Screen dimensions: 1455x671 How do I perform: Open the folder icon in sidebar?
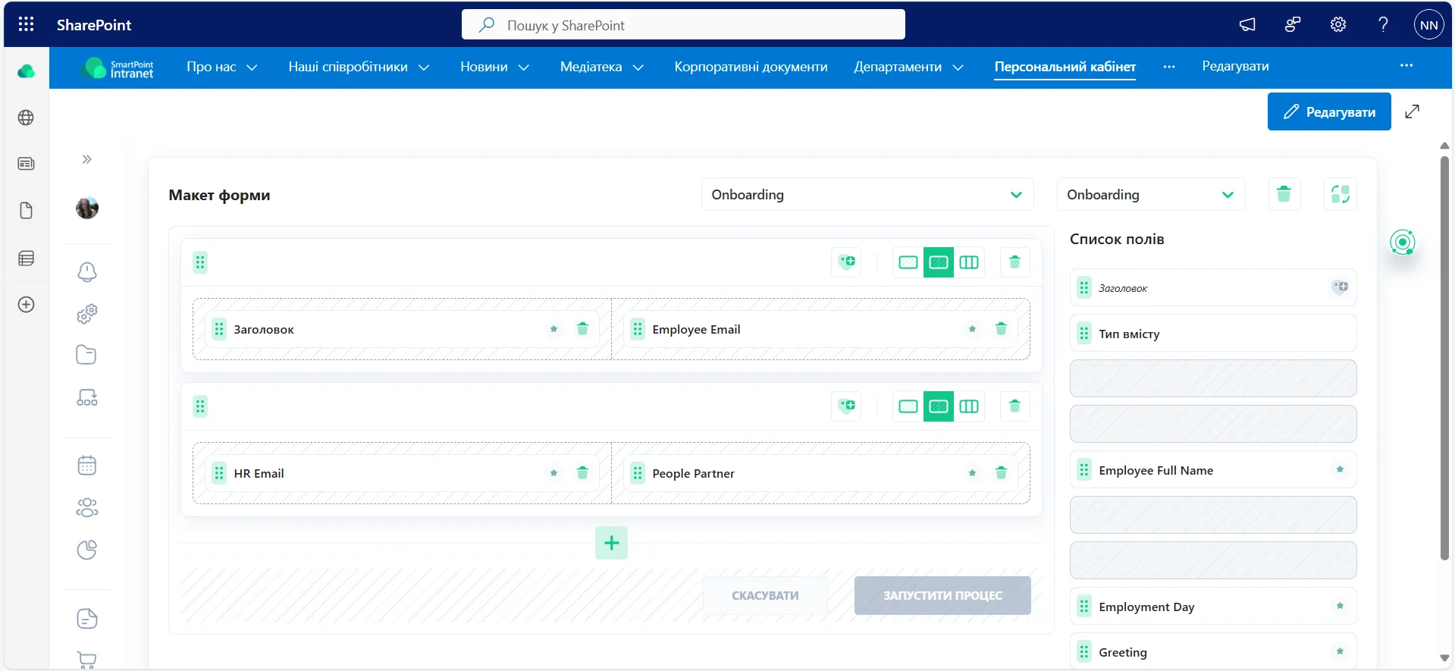click(x=86, y=355)
